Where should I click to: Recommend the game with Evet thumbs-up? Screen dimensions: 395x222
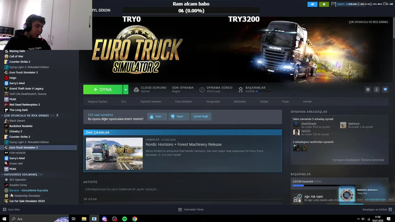[157, 117]
